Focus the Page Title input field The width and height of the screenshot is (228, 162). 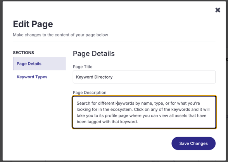point(144,77)
